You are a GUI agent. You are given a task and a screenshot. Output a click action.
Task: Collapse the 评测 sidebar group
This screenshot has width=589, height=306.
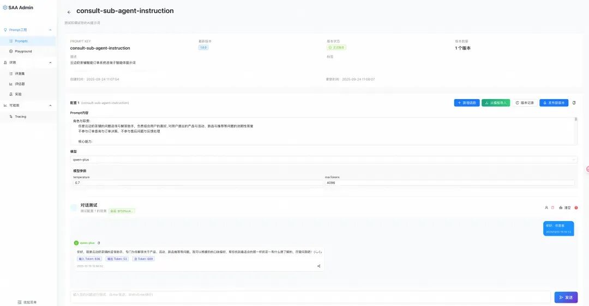coord(50,63)
